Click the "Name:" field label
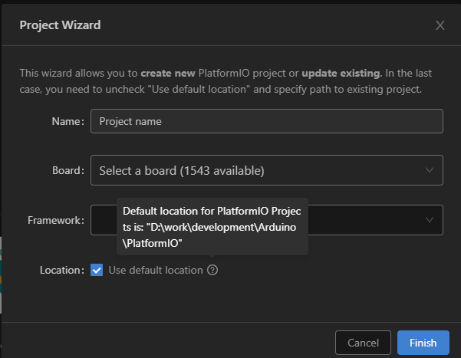 (x=68, y=121)
